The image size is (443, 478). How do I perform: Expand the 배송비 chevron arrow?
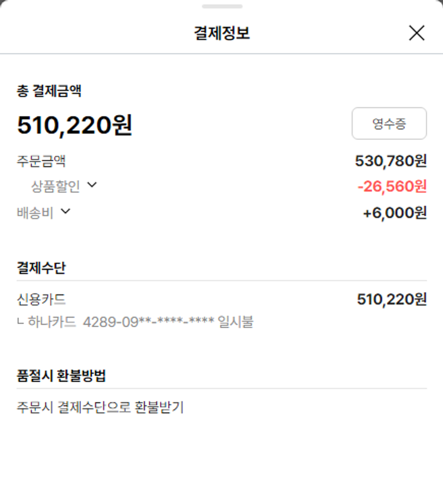point(65,211)
